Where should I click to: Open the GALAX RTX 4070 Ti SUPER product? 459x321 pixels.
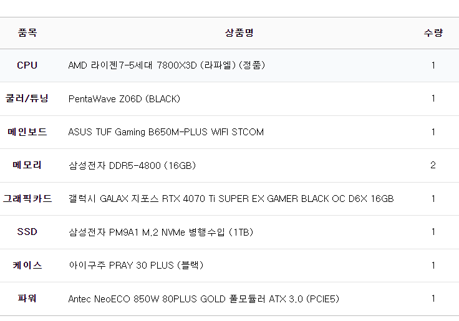click(231, 199)
